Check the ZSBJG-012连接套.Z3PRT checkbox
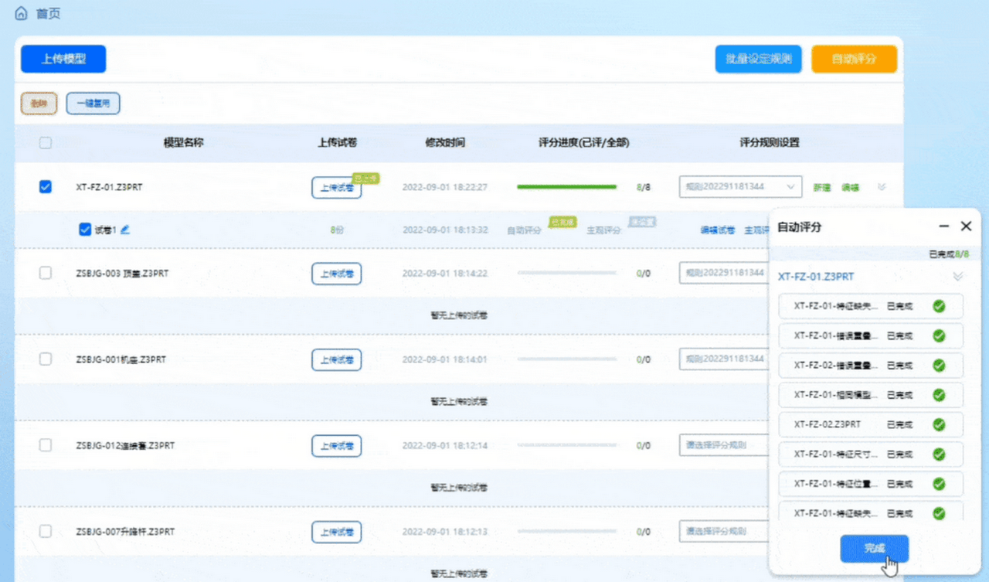 (46, 445)
